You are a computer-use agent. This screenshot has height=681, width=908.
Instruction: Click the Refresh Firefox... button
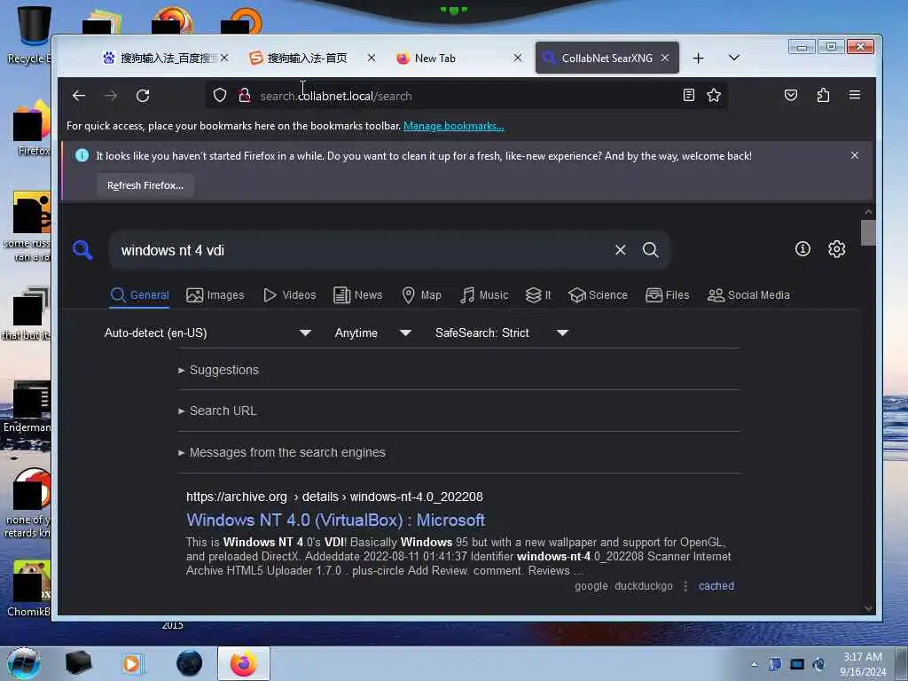click(145, 185)
